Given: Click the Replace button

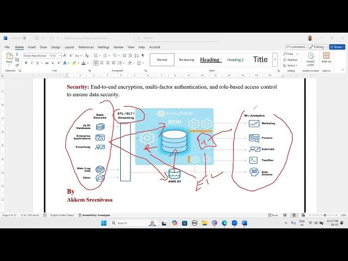Looking at the screenshot, I should (x=290, y=60).
